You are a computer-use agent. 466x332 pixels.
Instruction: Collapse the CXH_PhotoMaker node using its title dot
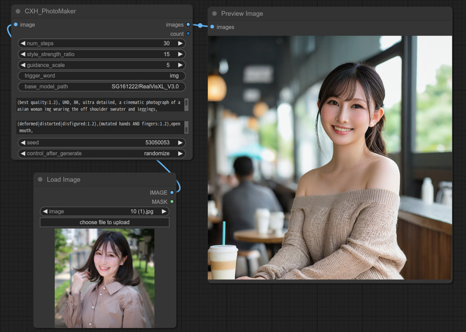pos(18,11)
